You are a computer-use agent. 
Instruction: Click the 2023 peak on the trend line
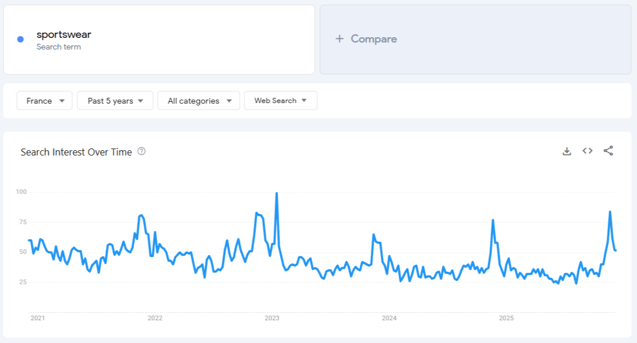(277, 192)
